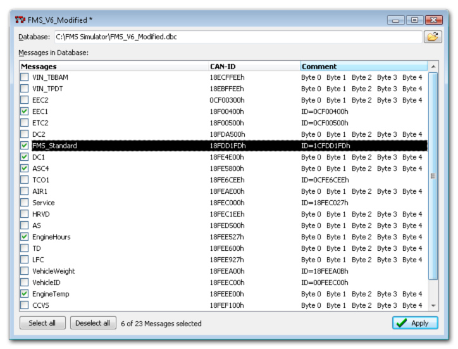Open the browse database folder icon
Screen dimensions: 458x349
tap(433, 37)
